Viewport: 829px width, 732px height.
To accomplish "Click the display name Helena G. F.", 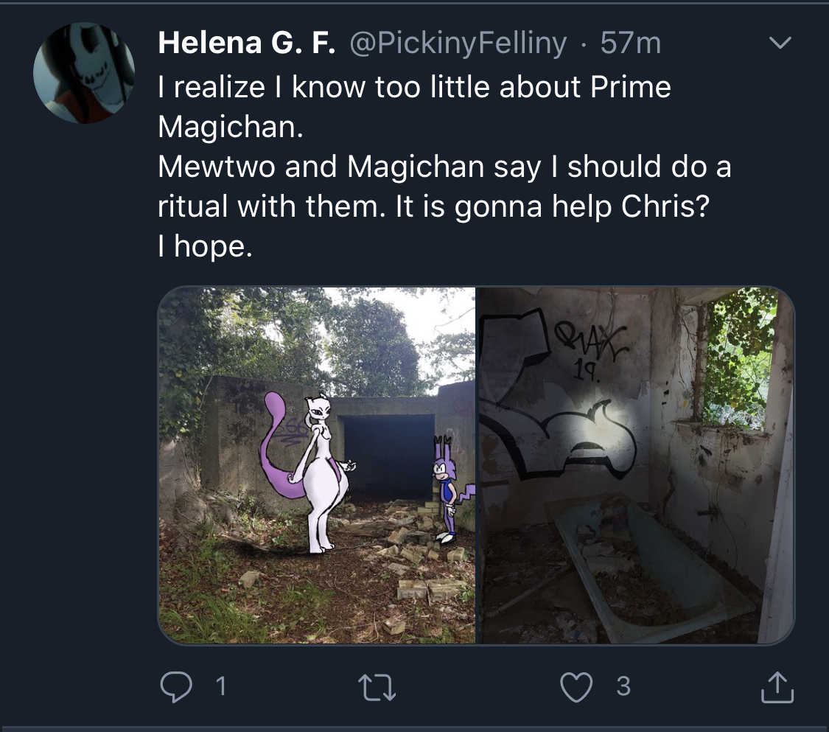I will 246,42.
